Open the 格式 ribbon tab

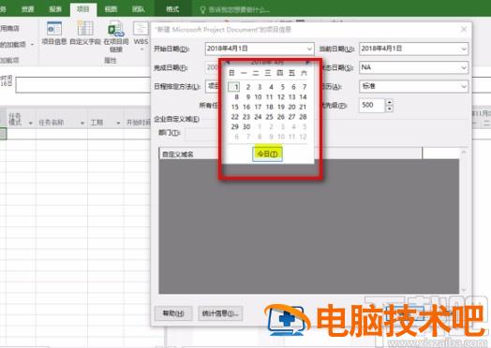tap(172, 9)
